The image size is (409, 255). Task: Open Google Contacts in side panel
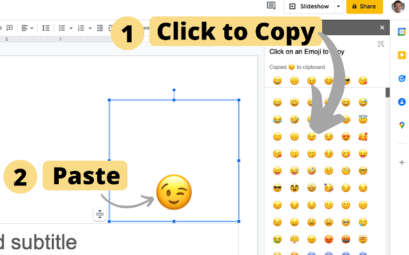pos(402,102)
